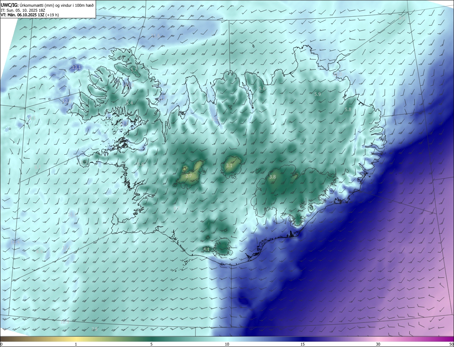
Task: Click the '10' tick on the color scale
Action: pos(227,344)
